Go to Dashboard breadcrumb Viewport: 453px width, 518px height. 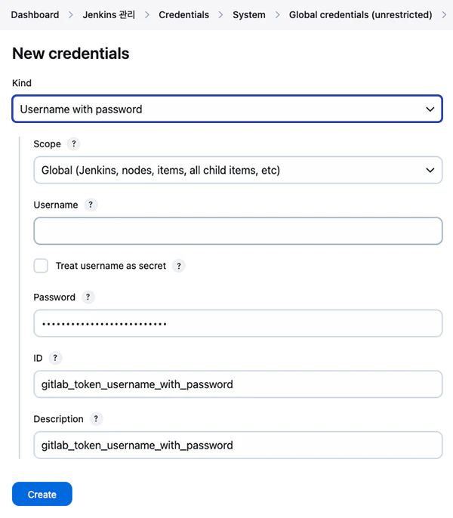[x=35, y=15]
